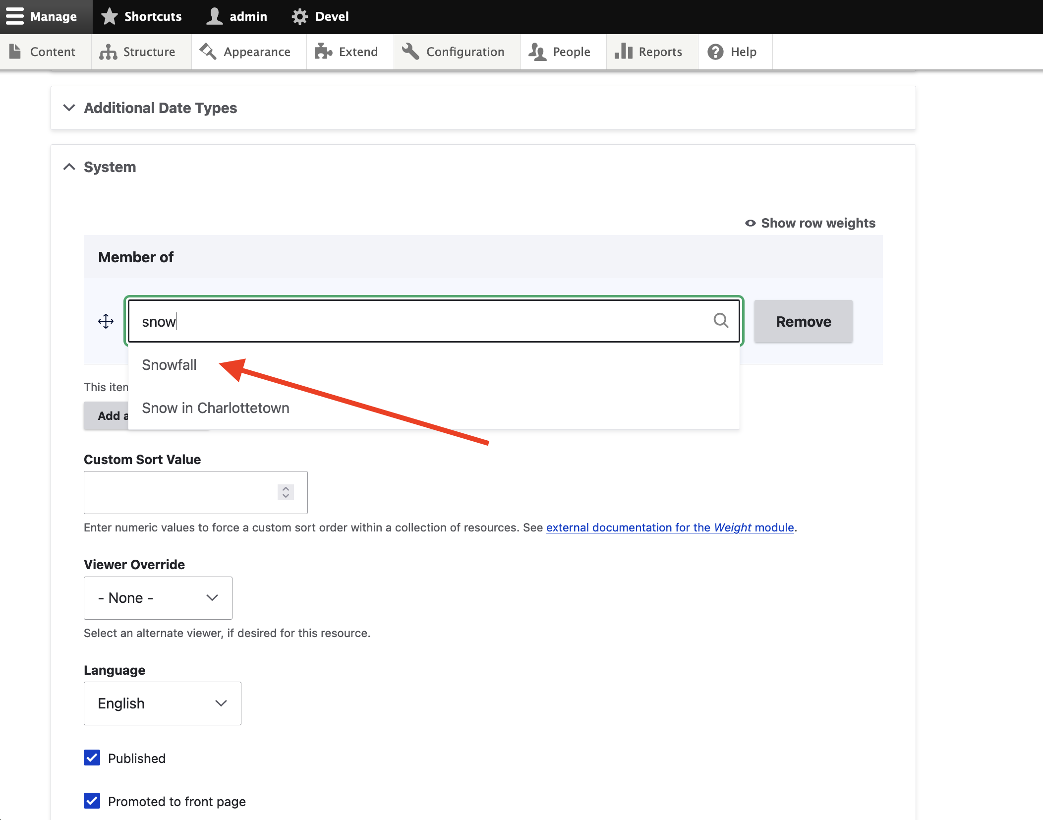Select Snowfall from the autocomplete suggestions
This screenshot has width=1043, height=820.
click(x=169, y=365)
